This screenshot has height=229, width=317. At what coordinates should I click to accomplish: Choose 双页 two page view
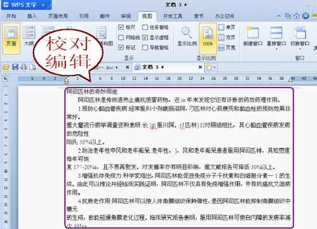pos(227,37)
